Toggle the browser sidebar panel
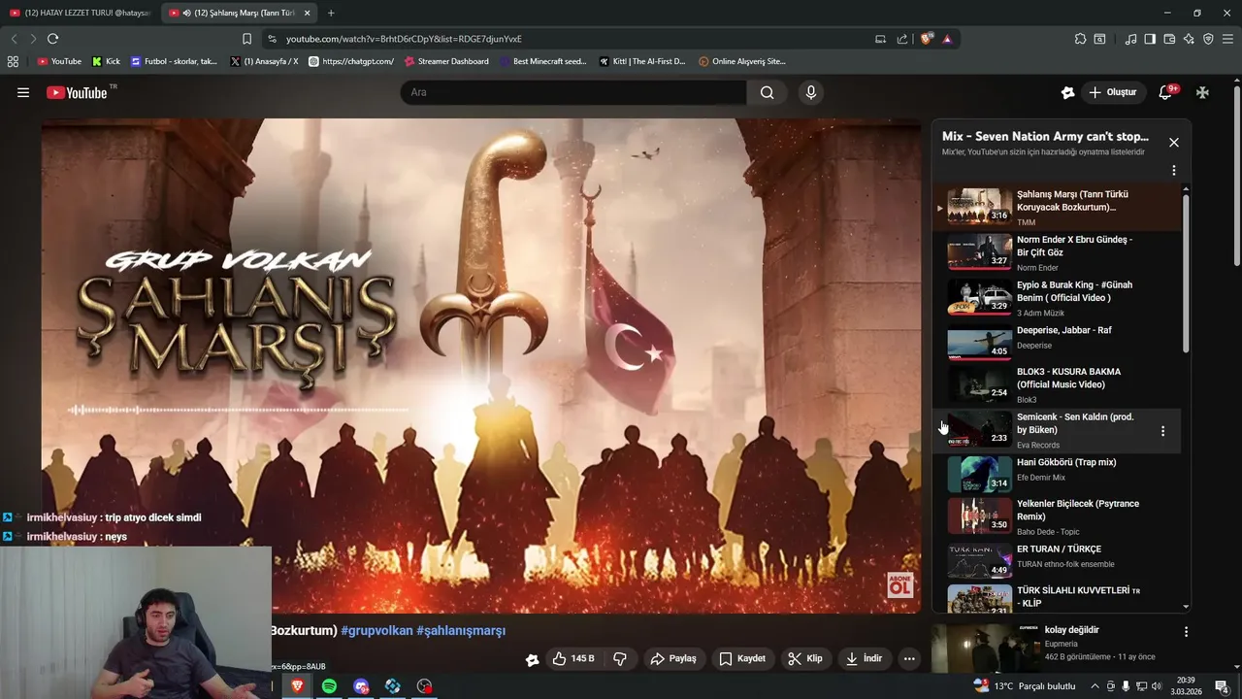 [1150, 39]
